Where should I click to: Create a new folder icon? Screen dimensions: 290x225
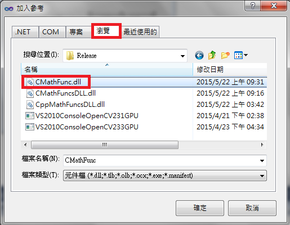(x=225, y=55)
